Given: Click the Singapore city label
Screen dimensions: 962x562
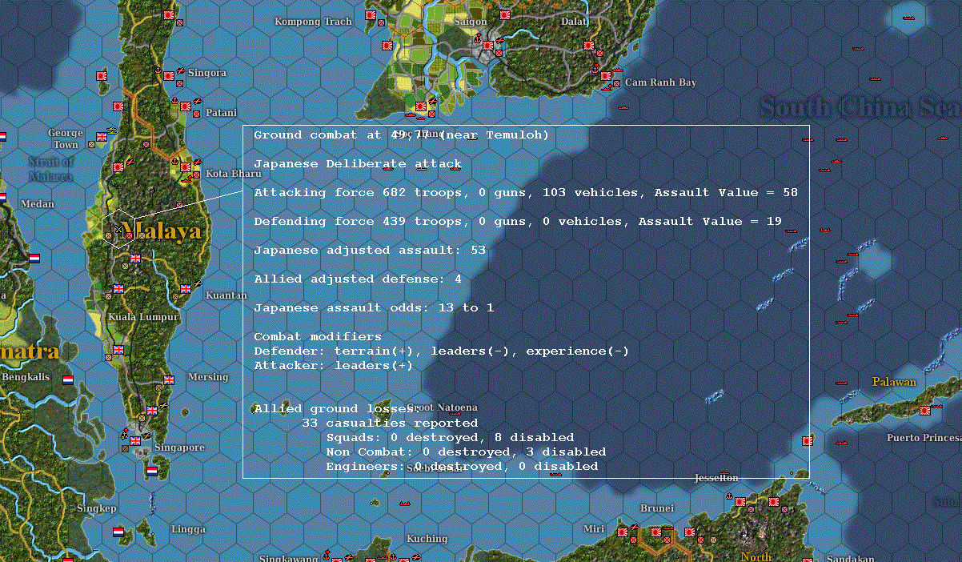Looking at the screenshot, I should coord(179,448).
